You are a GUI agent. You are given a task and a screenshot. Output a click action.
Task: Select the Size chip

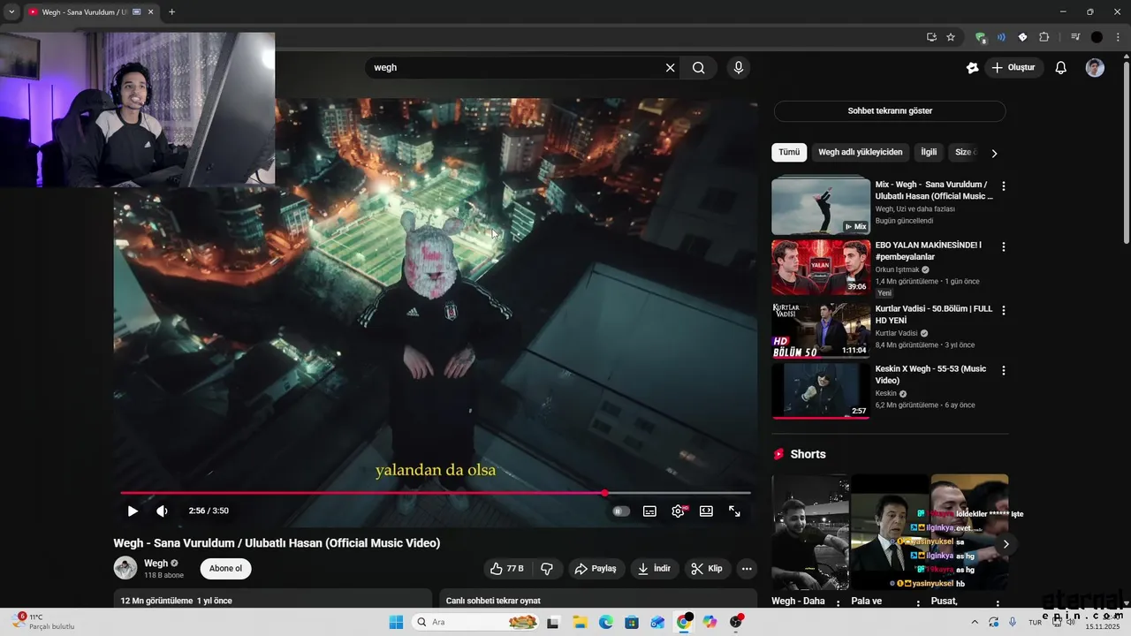coord(965,152)
